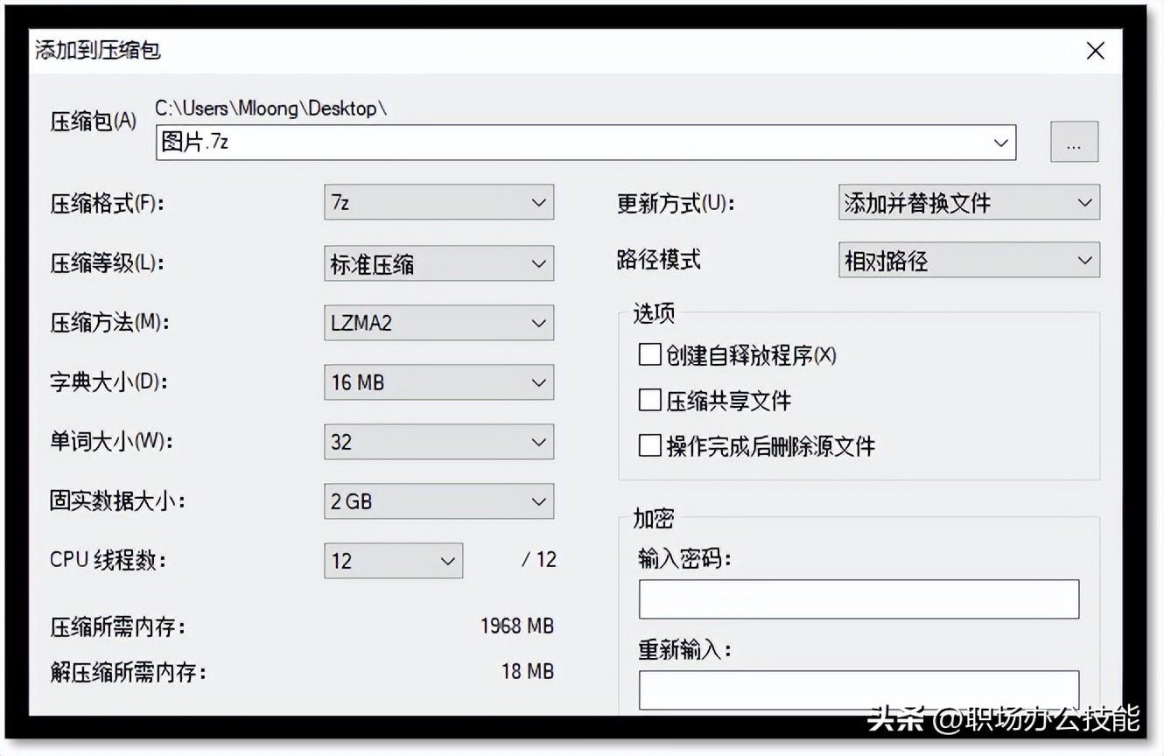This screenshot has width=1164, height=756.
Task: Open the 压缩等级 dropdown showing 标准压缩
Action: point(438,262)
